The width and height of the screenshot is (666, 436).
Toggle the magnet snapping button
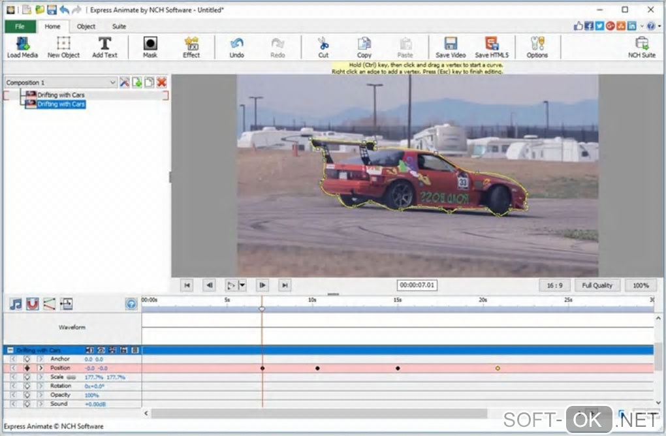pos(33,304)
